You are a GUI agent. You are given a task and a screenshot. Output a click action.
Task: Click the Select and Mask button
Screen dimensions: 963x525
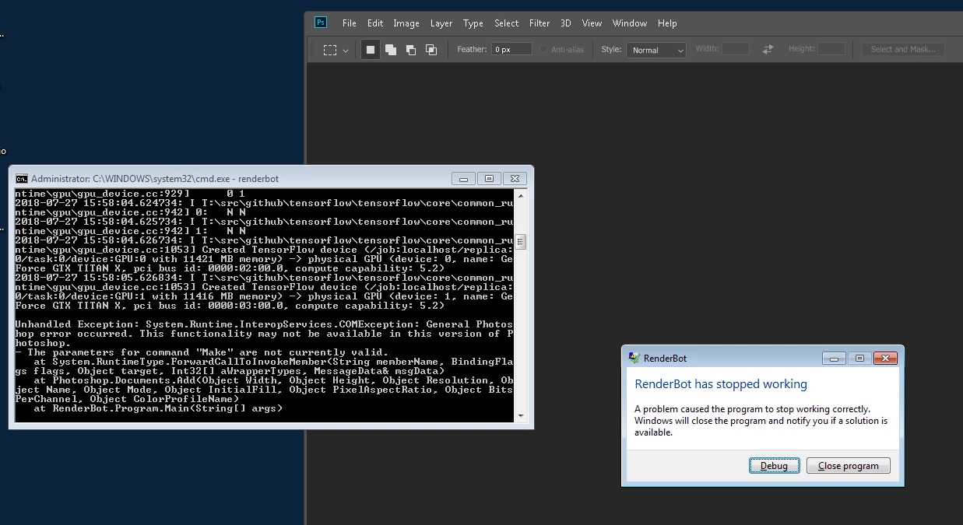tap(903, 49)
